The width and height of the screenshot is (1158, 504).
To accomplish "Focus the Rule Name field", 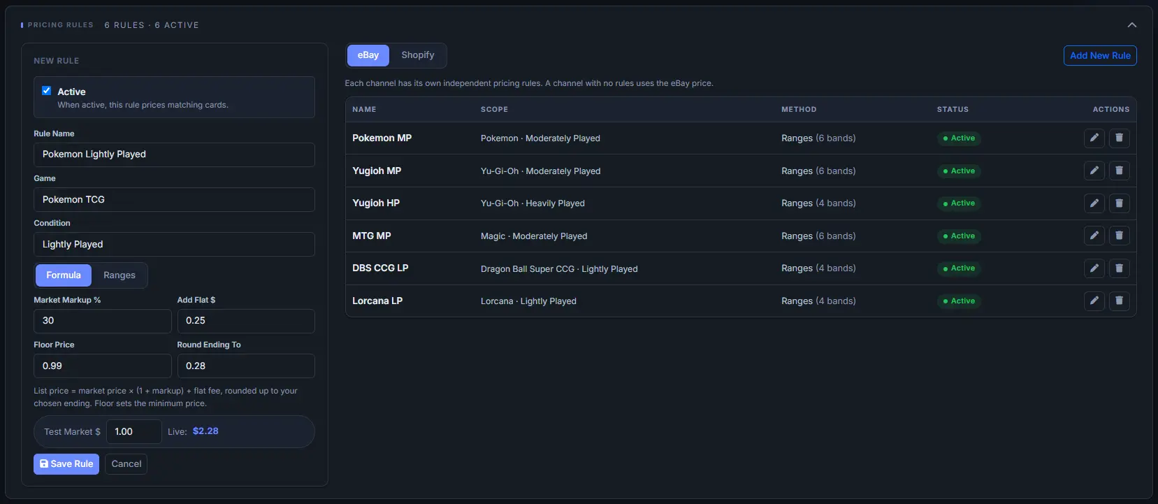I will click(174, 154).
